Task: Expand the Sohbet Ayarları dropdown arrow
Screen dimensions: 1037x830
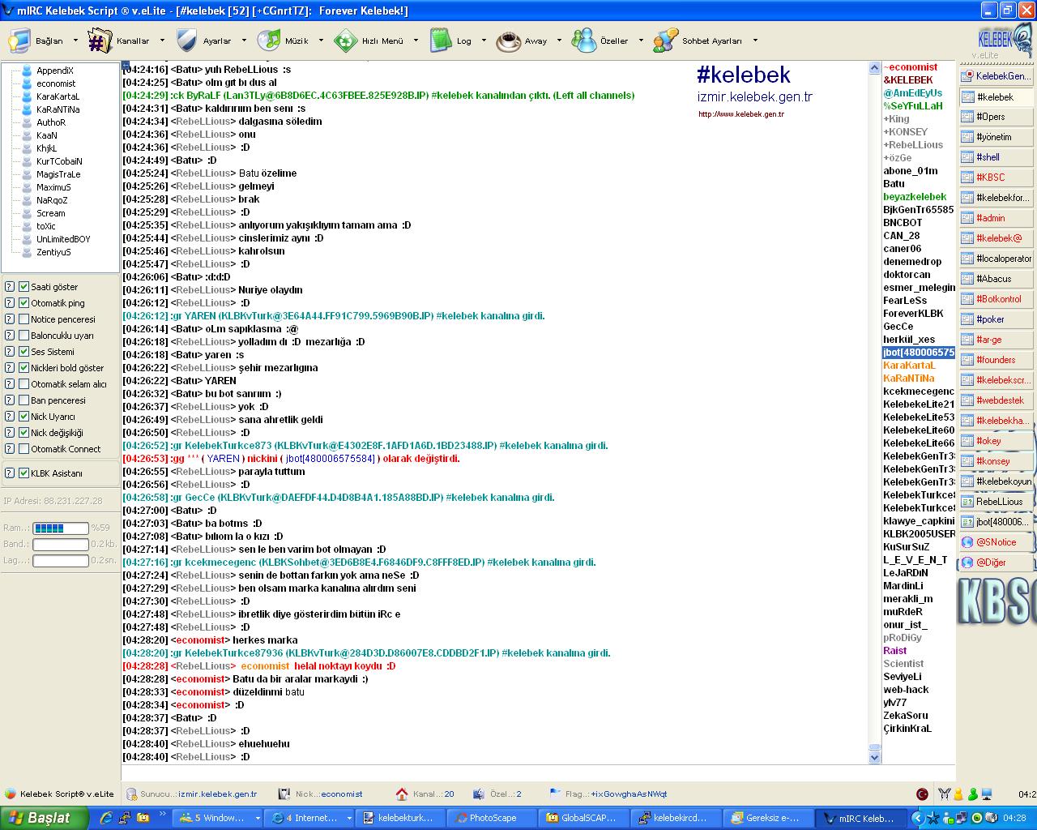Action: pos(755,41)
